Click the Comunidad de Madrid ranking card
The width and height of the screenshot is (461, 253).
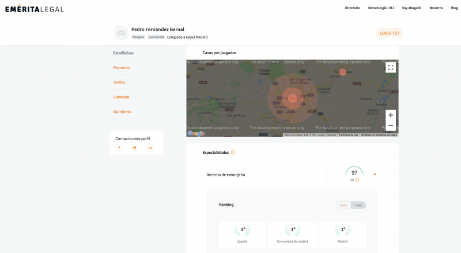pyautogui.click(x=292, y=235)
